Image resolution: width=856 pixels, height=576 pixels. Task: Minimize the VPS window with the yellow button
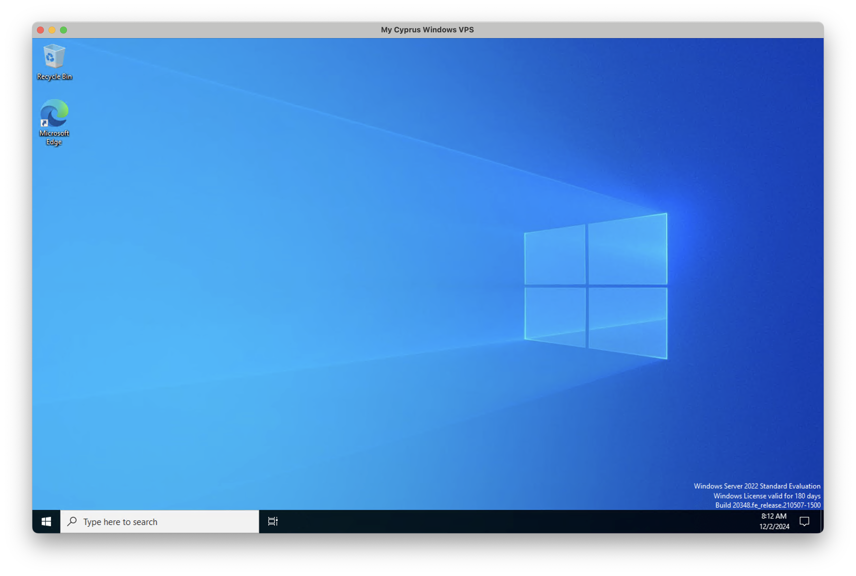[x=52, y=30]
